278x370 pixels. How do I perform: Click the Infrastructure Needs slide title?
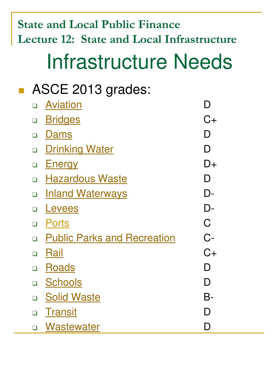(x=140, y=62)
